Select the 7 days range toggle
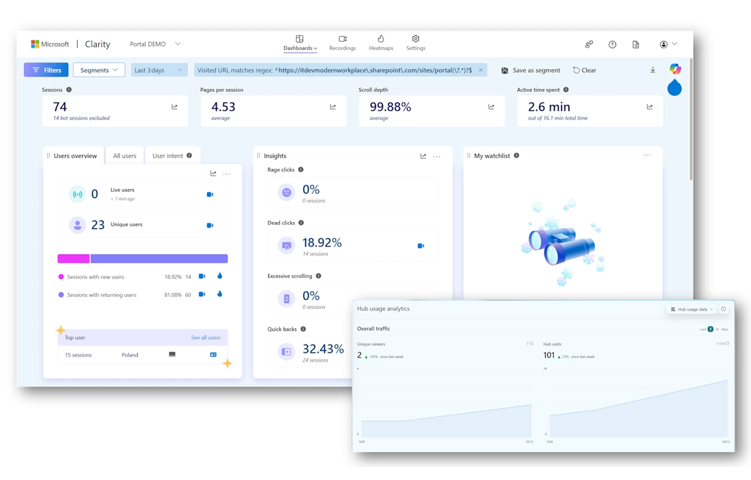 (x=710, y=329)
